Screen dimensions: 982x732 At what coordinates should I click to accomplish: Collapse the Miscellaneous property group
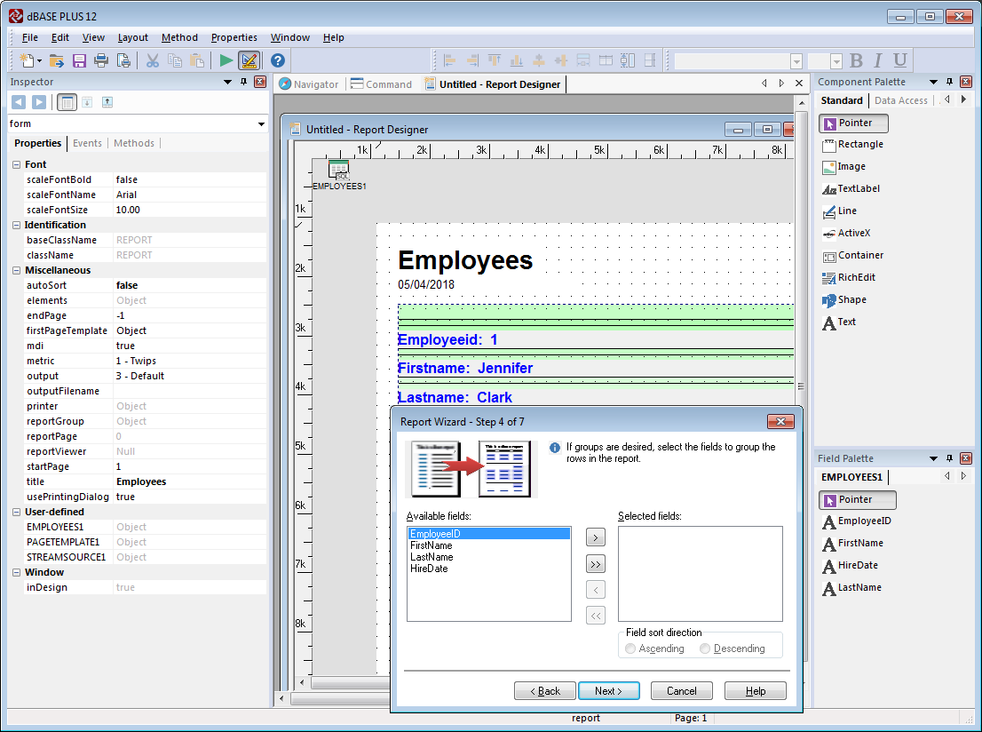pos(16,271)
